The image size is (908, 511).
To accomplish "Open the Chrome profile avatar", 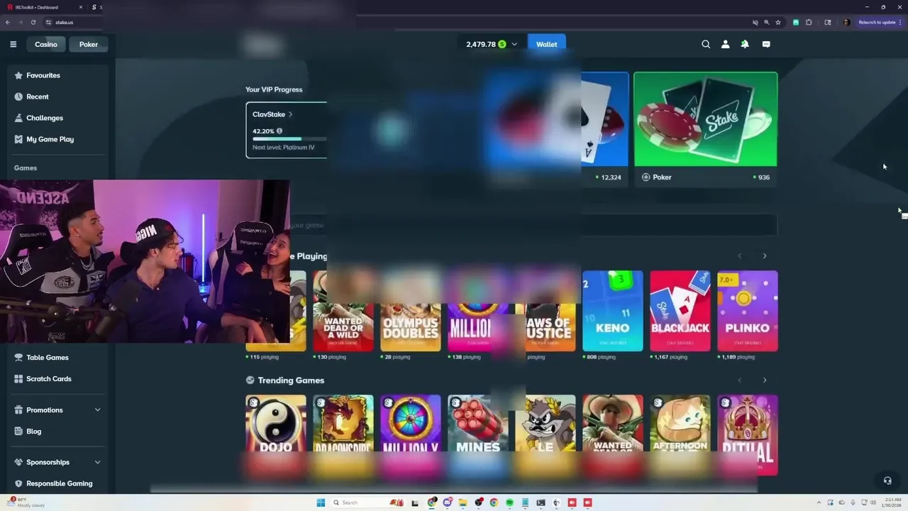I will (846, 22).
